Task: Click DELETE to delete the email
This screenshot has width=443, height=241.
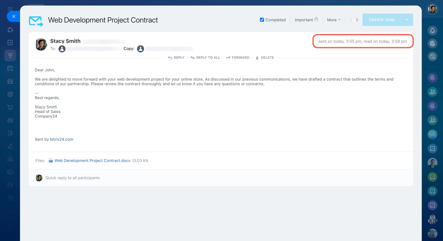Action: point(265,57)
